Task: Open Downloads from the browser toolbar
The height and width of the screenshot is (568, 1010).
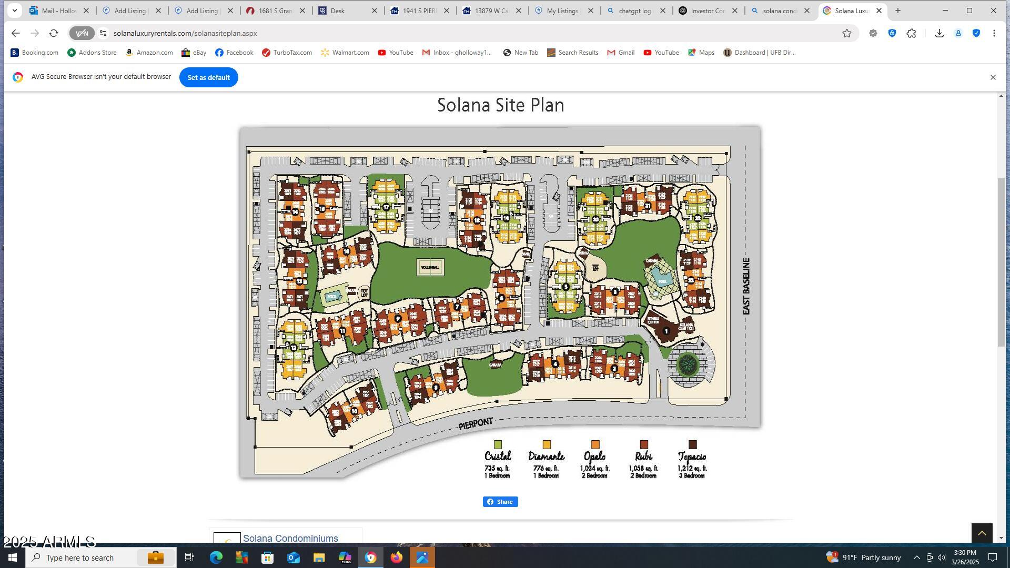Action: 939,33
